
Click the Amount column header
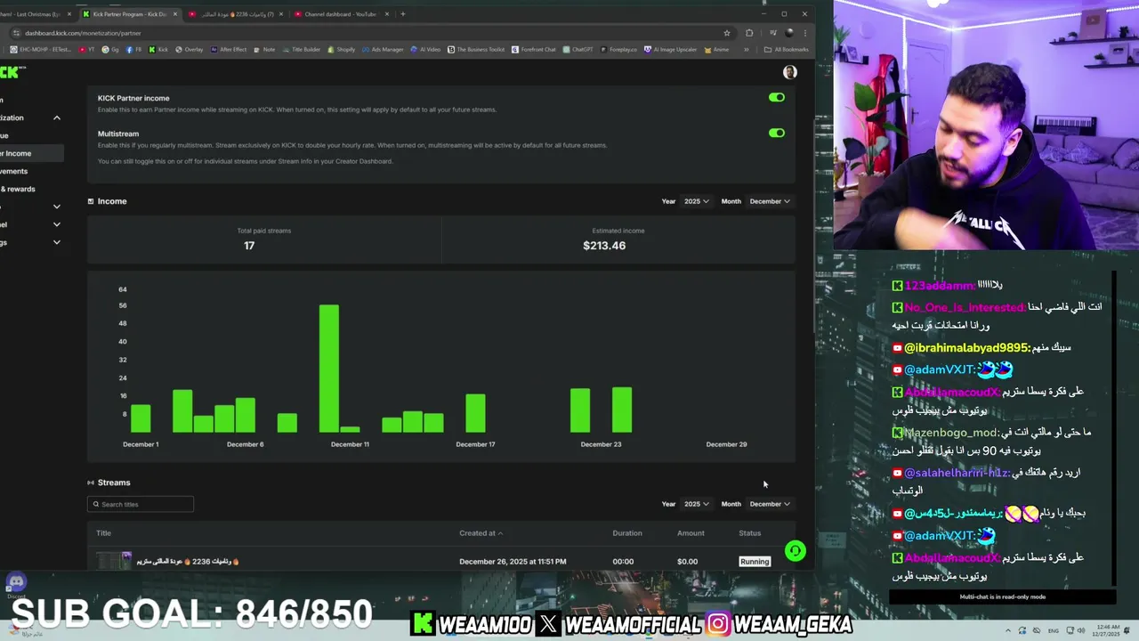691,533
